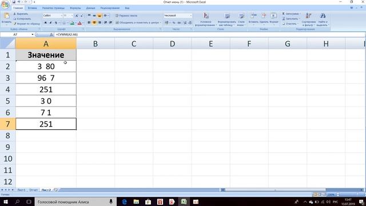This screenshot has height=206, width=366.
Task: Switch to the Данные ribbon tab
Action: pyautogui.click(x=90, y=8)
